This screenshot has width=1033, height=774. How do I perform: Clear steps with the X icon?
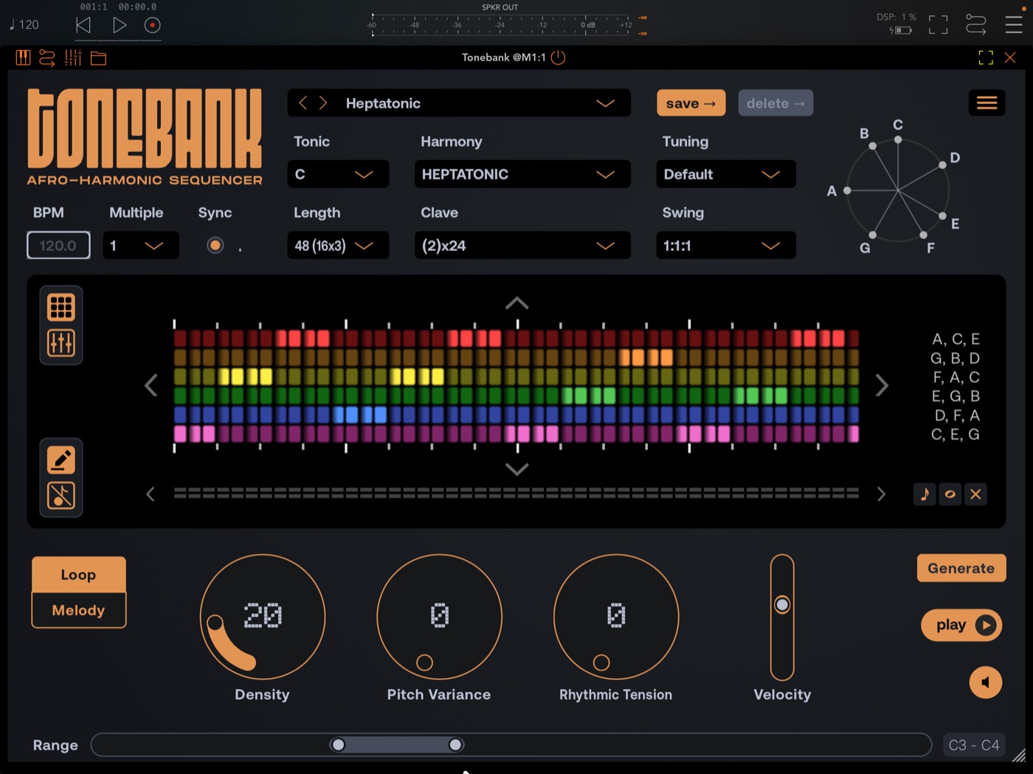(975, 494)
